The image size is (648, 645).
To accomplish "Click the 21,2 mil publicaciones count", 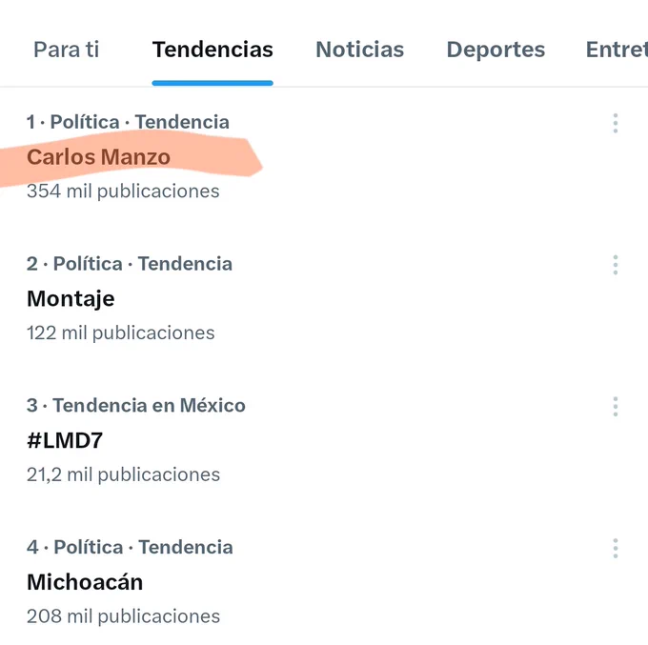I will point(123,474).
